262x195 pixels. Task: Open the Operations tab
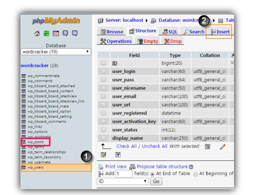tap(116, 41)
